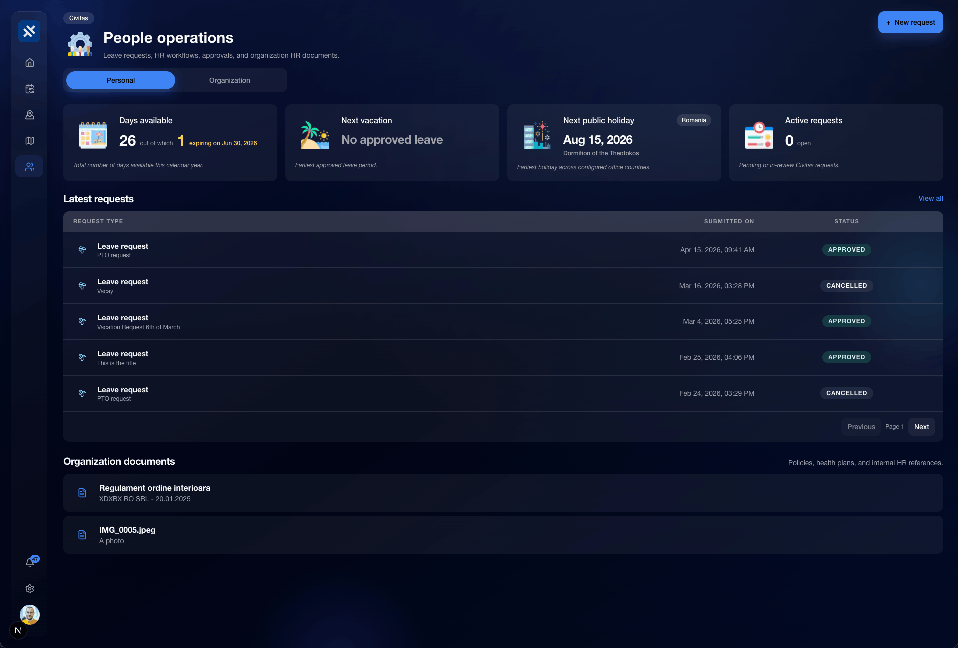Viewport: 958px width, 648px height.
Task: Click the People operations gear illustration
Action: click(x=80, y=44)
